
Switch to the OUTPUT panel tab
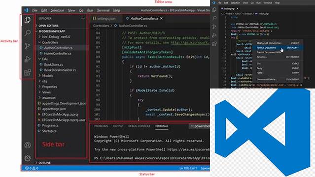[118, 126]
